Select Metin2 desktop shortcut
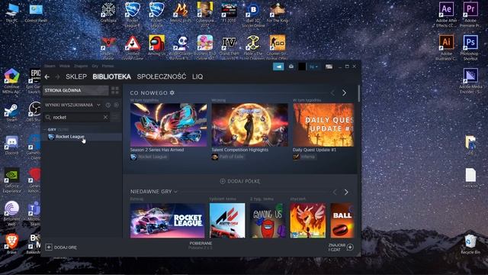The image size is (488, 275). [181, 12]
